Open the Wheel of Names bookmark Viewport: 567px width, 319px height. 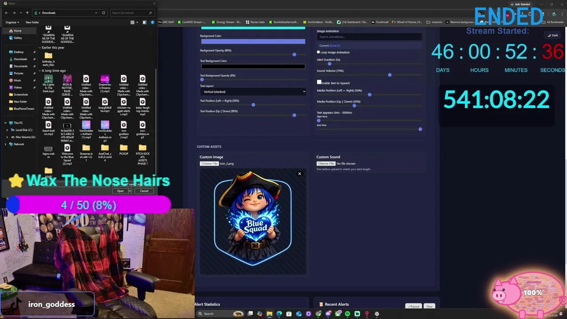(x=407, y=22)
